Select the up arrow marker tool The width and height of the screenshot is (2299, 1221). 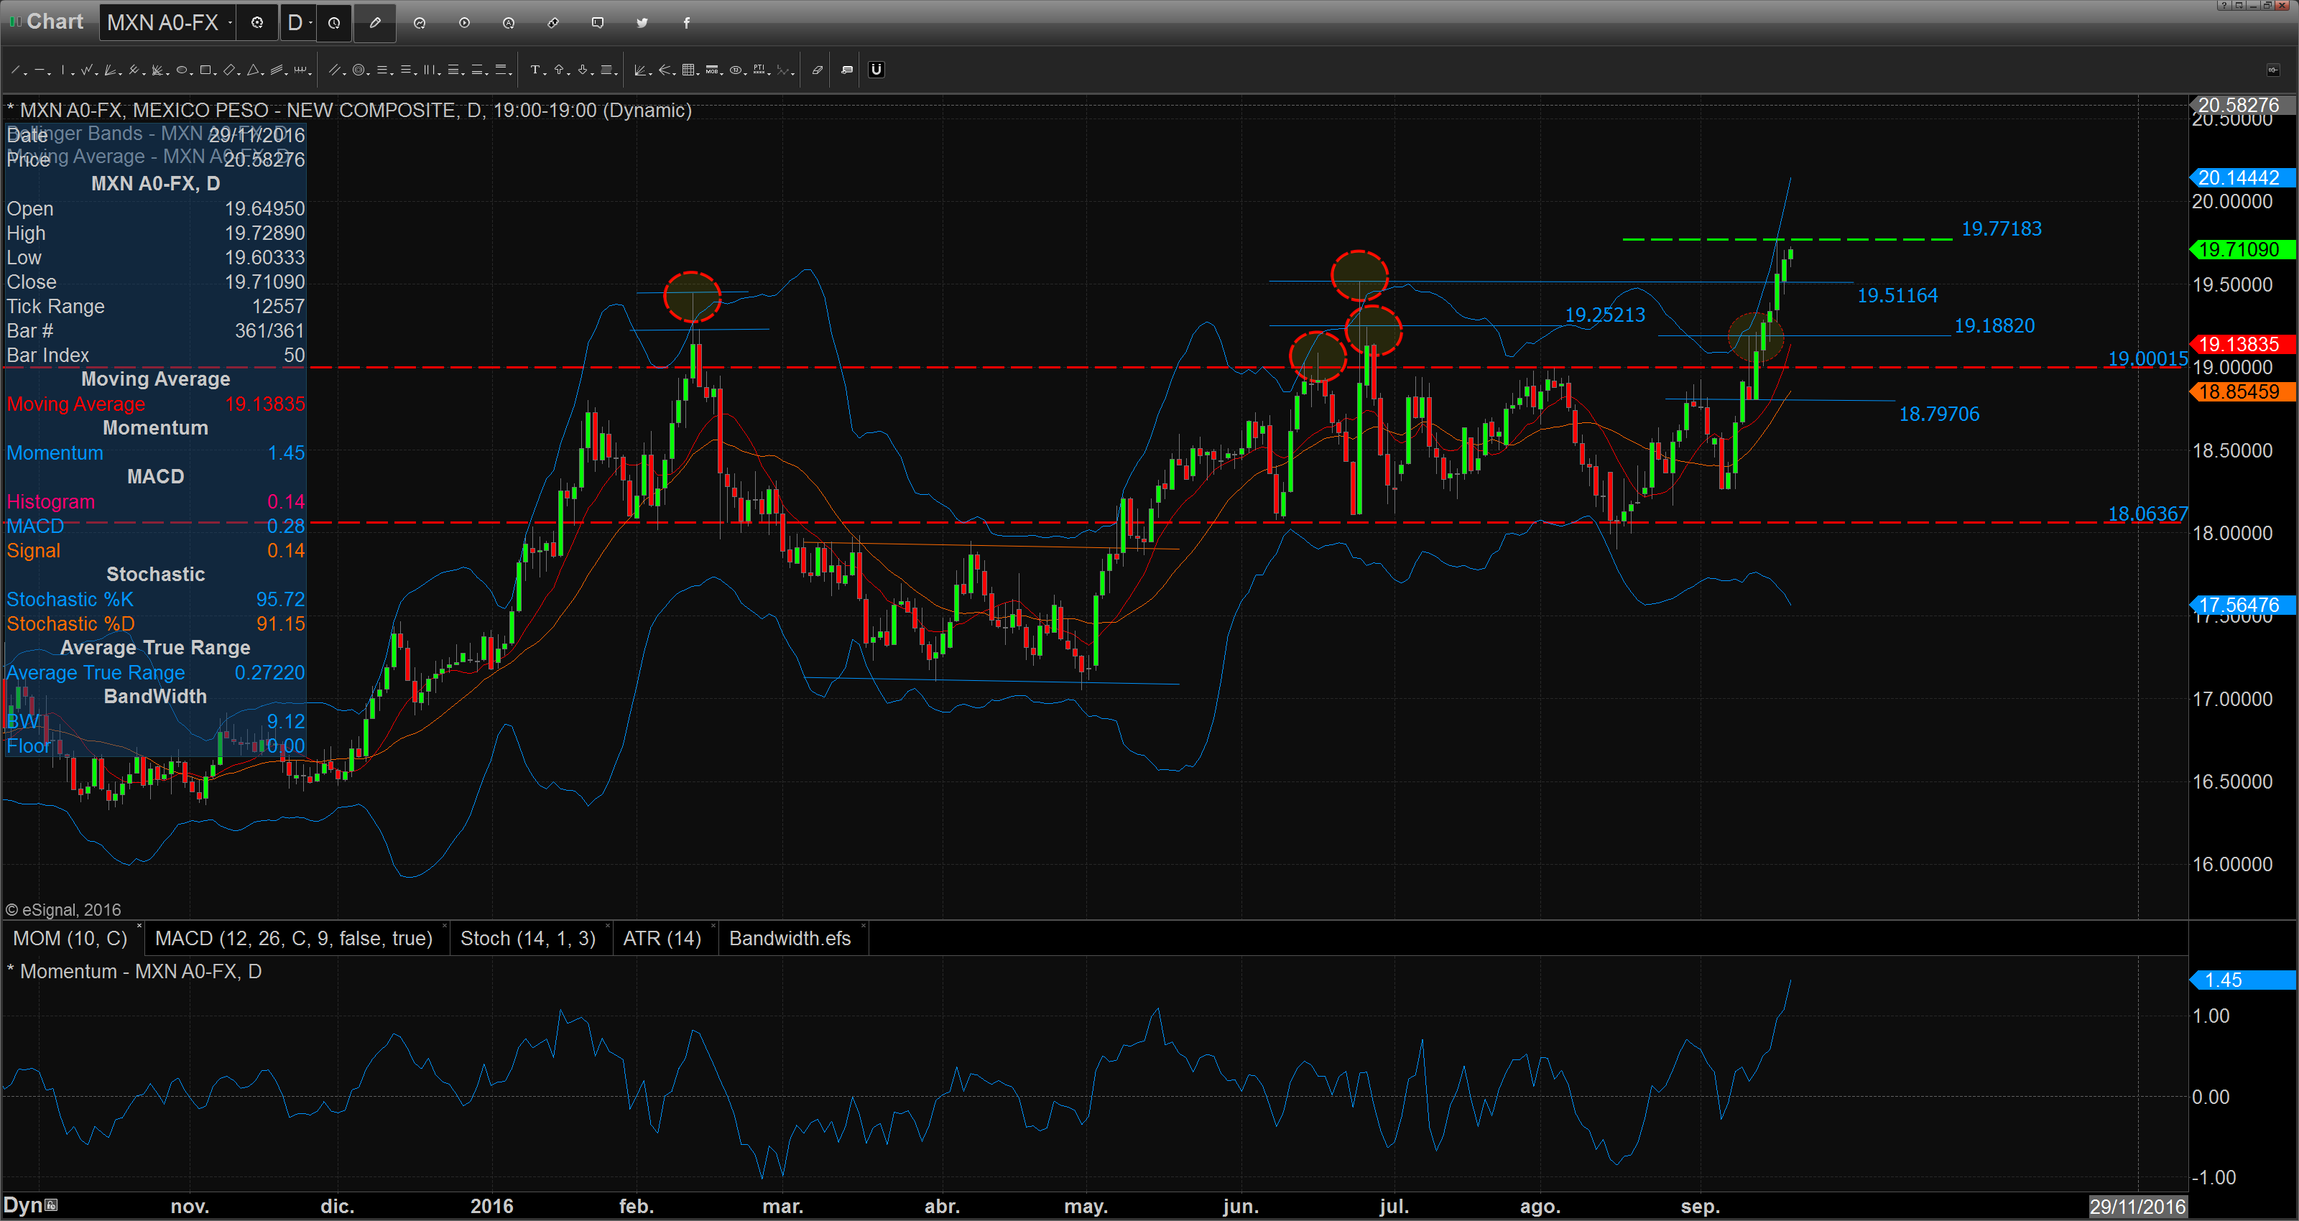coord(559,70)
